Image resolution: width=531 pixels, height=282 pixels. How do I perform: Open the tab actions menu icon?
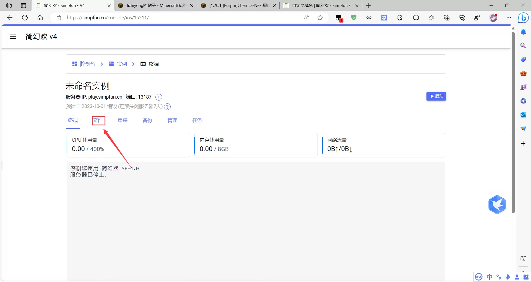pyautogui.click(x=24, y=6)
